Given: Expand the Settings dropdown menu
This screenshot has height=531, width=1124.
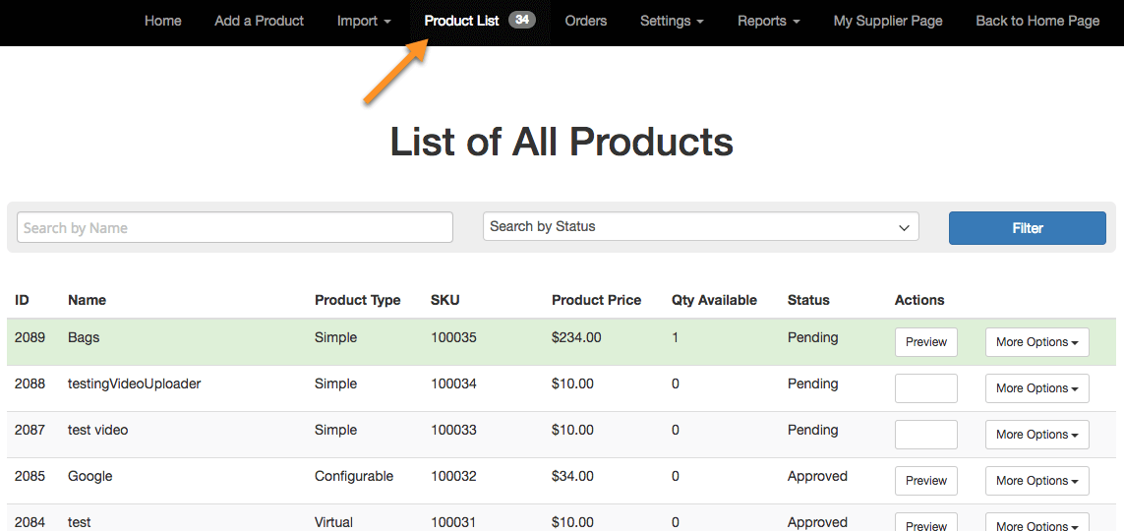Looking at the screenshot, I should [x=672, y=21].
